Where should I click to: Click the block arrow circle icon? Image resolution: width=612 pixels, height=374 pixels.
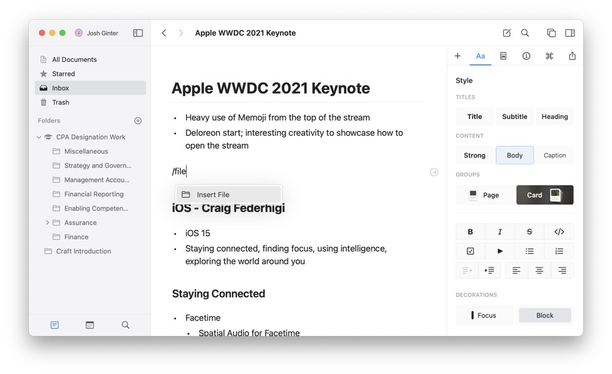[434, 172]
